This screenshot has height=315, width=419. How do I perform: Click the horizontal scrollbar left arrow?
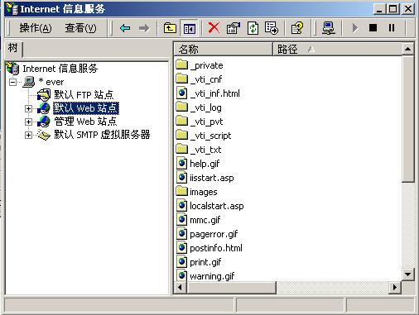181,288
